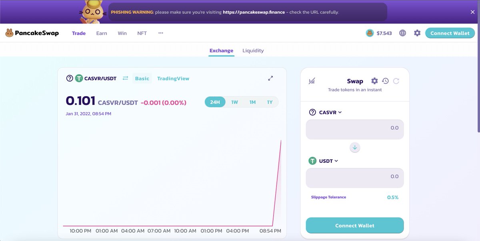Click the down arrow to switch tokens

click(x=355, y=148)
